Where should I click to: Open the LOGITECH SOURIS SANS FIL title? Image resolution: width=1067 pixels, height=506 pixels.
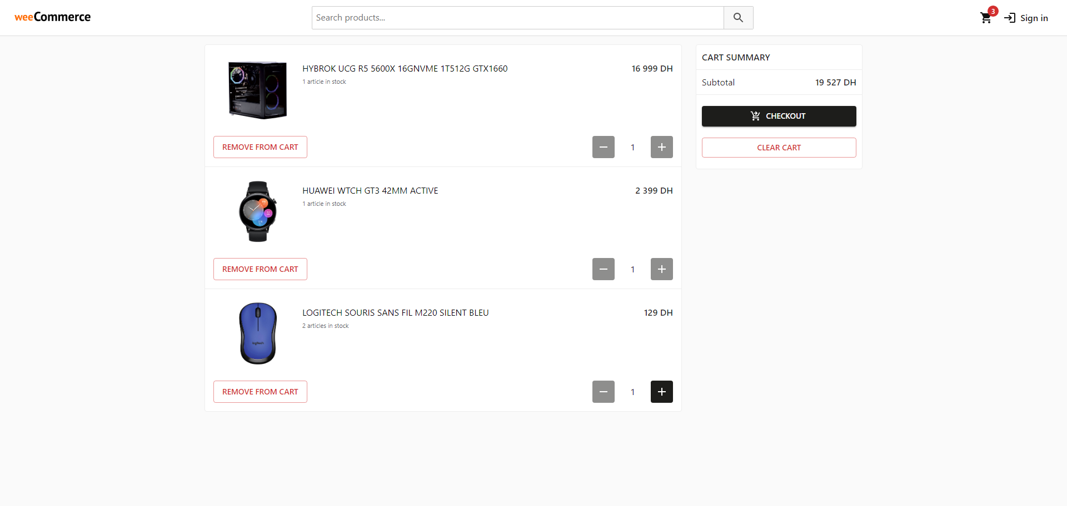coord(395,313)
